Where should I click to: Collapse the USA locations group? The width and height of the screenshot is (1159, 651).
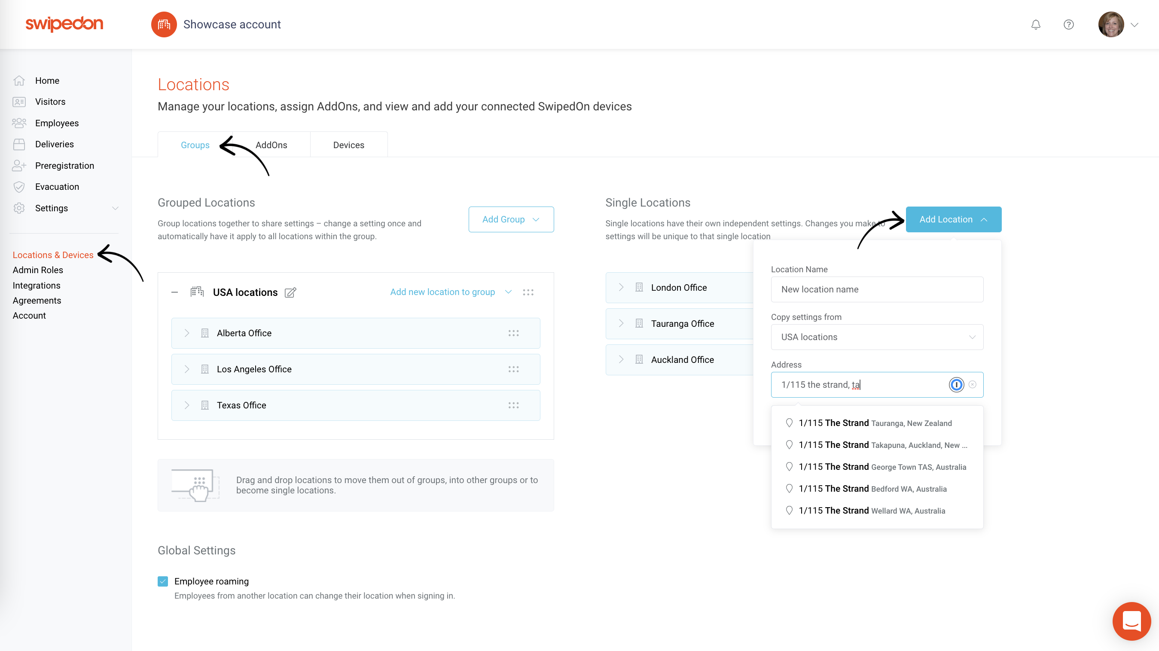(174, 292)
